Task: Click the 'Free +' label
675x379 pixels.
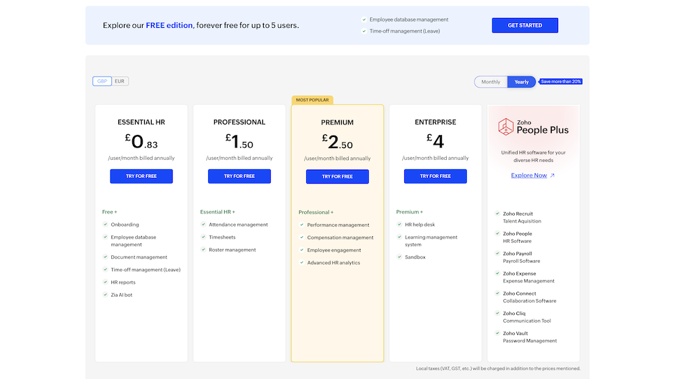Action: click(x=109, y=211)
